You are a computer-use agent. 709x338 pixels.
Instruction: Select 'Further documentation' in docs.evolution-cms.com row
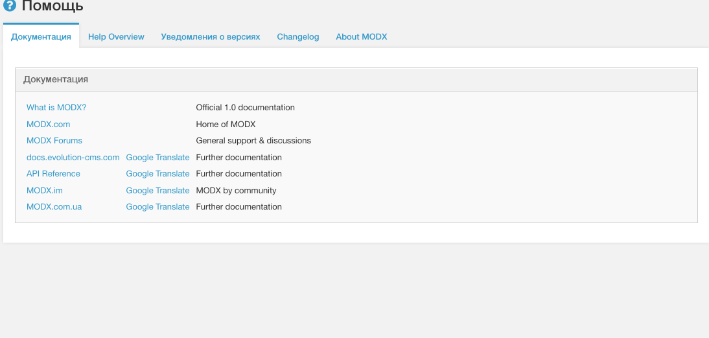tap(238, 158)
